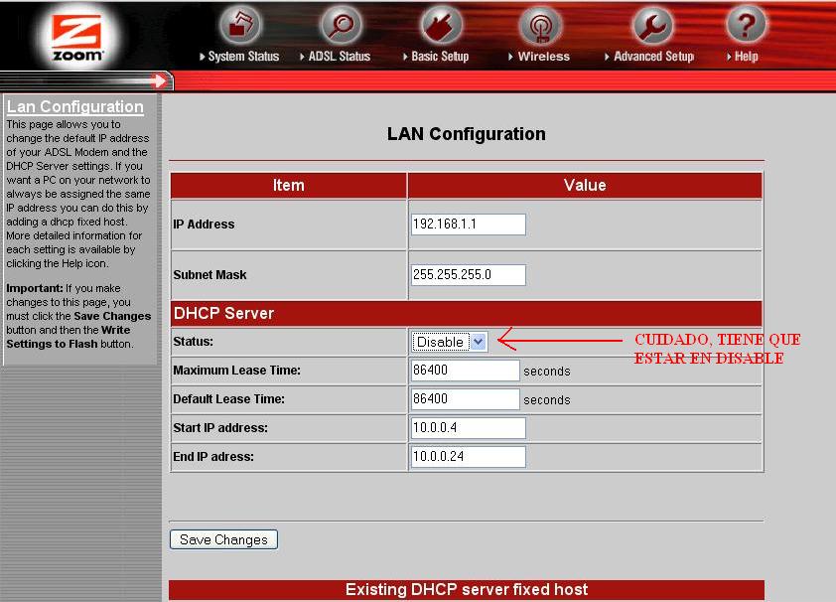
Task: Click the 'Important:' sidebar note
Action: tap(35, 288)
